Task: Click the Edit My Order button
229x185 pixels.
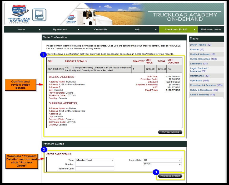Action: coord(170,132)
